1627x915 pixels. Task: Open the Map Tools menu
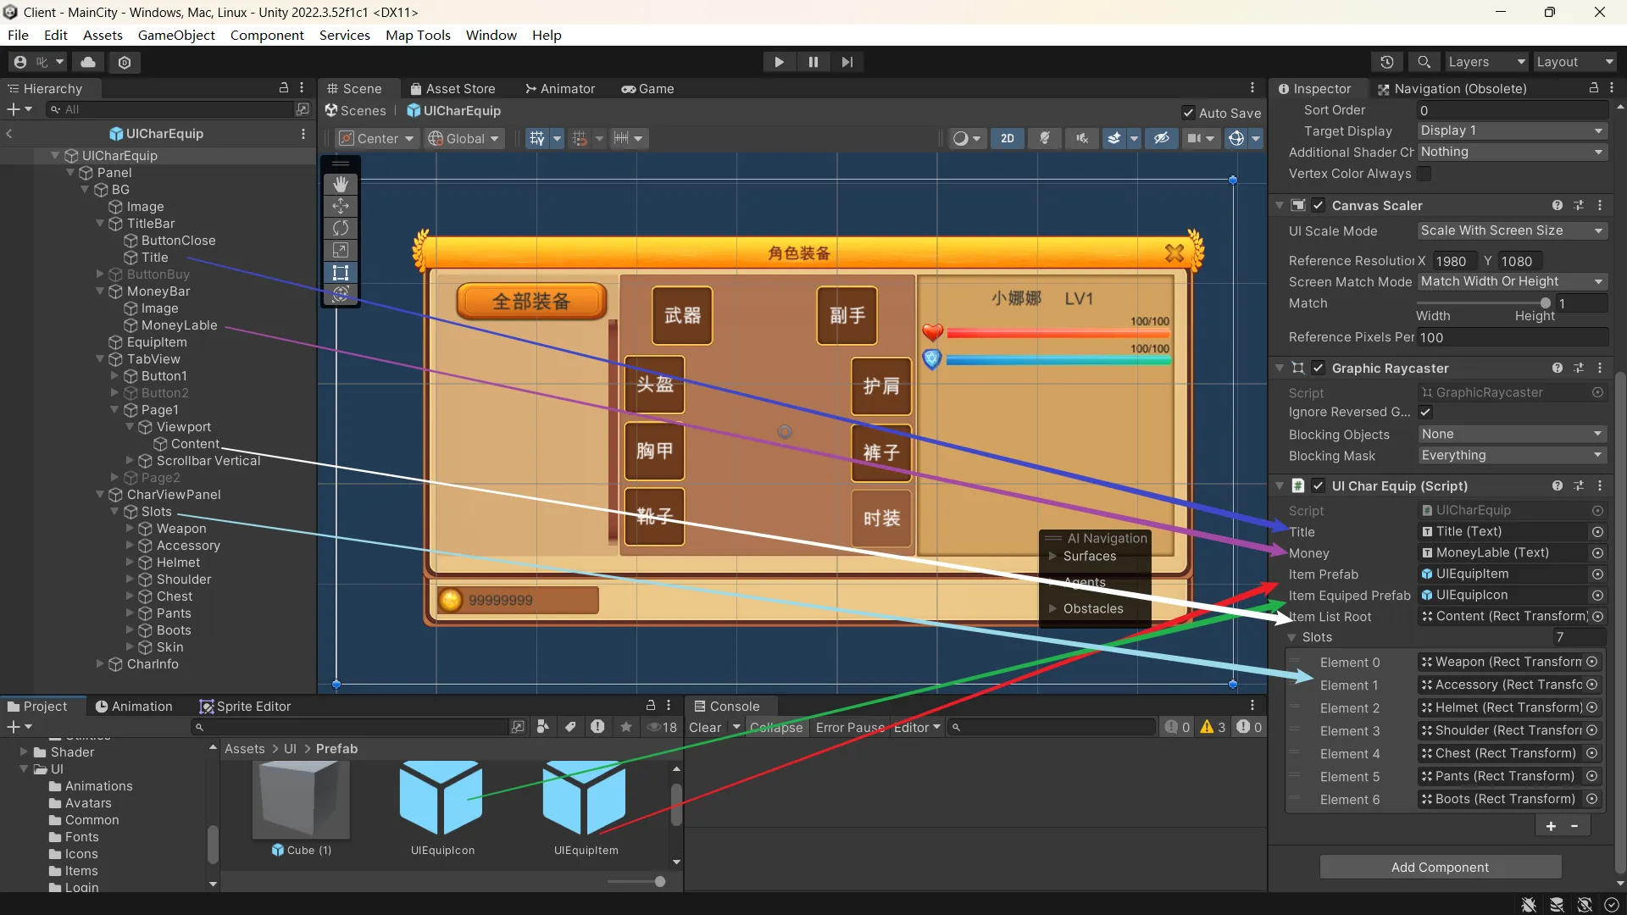(x=418, y=35)
